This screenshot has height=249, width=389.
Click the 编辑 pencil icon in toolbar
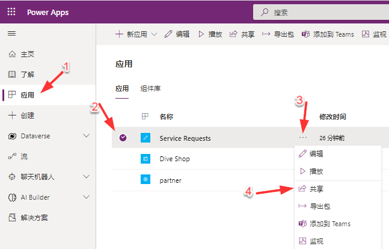(x=168, y=34)
